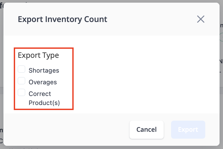Viewport: 223px width, 149px height.
Task: Click the Export Type heading
Action: pyautogui.click(x=38, y=55)
